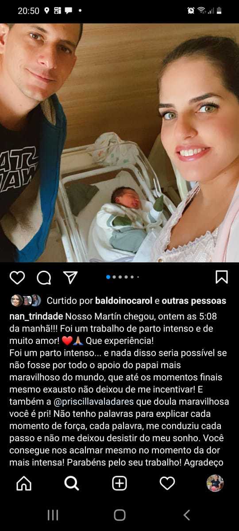Create a new post with plus icon
The image size is (239, 531).
[119, 484]
